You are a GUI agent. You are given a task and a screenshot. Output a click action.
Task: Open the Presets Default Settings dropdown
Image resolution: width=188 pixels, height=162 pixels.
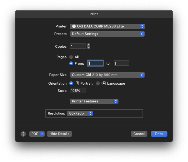pos(107,34)
